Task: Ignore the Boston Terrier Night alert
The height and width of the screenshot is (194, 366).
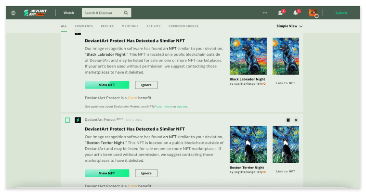Action: pos(146,173)
